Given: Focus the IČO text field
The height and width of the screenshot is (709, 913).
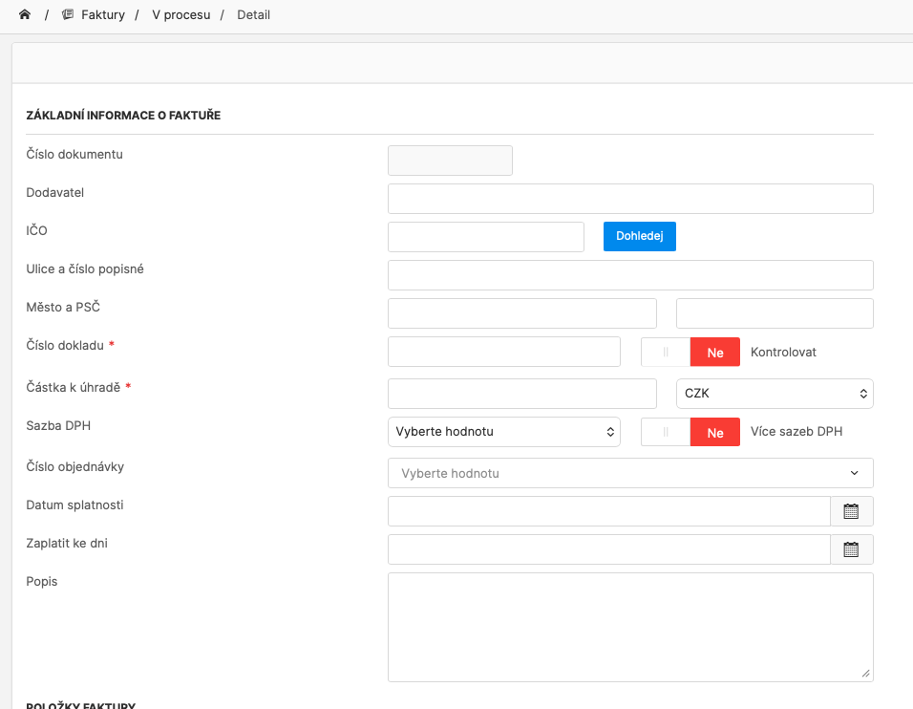Looking at the screenshot, I should click(485, 237).
